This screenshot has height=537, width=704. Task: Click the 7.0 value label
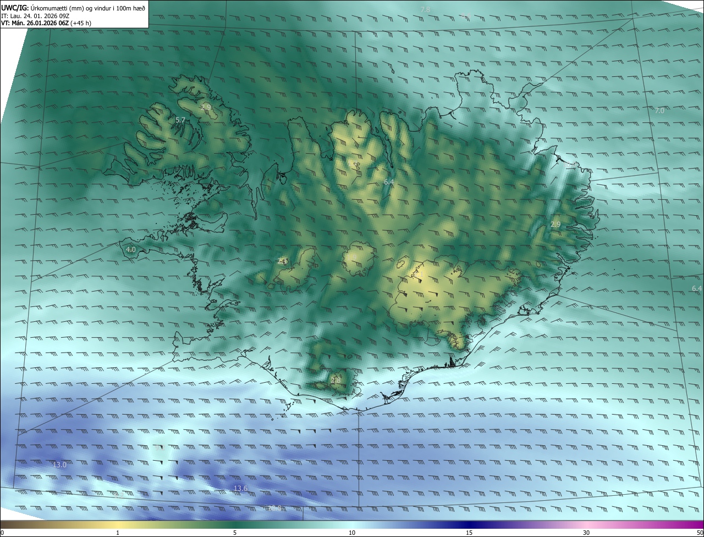(659, 110)
